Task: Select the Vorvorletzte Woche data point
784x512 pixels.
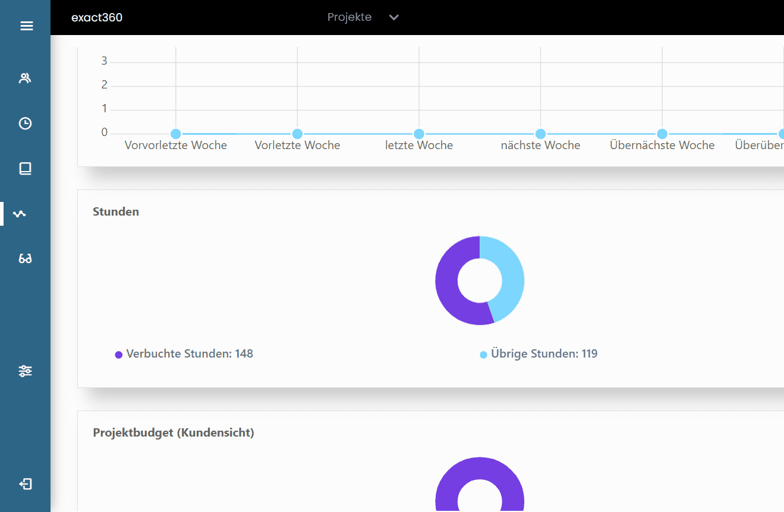Action: pyautogui.click(x=176, y=134)
